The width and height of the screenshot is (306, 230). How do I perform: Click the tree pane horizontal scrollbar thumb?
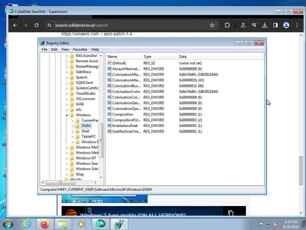pyautogui.click(x=60, y=182)
